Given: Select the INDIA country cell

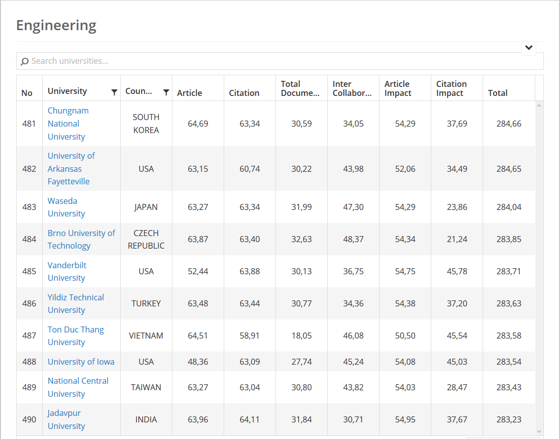Looking at the screenshot, I should click(146, 419).
